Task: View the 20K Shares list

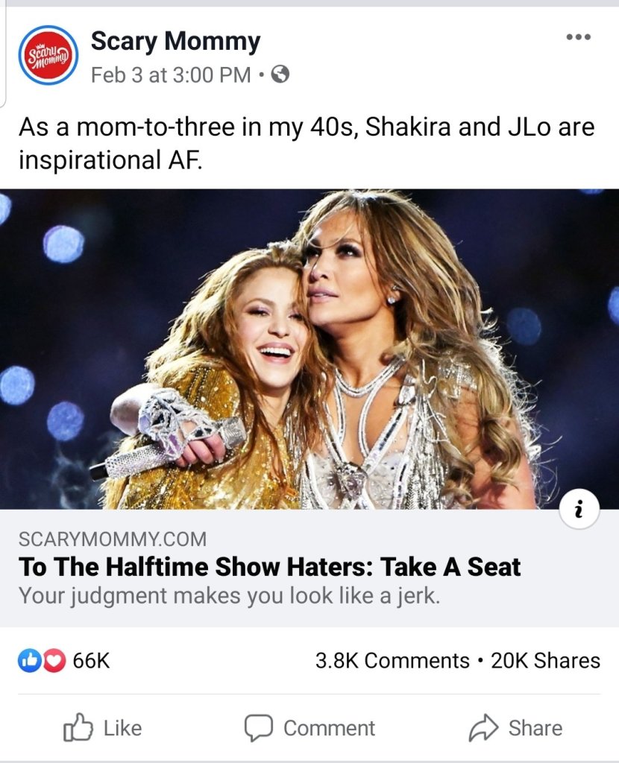Action: (545, 661)
